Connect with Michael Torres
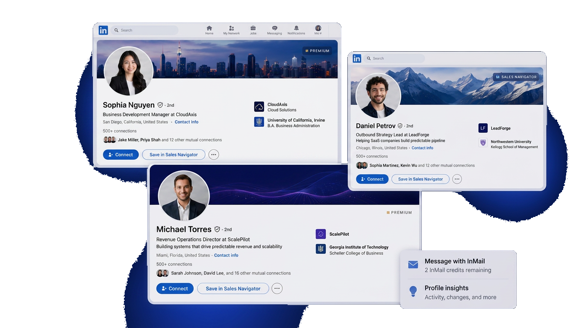This screenshot has height=328, width=588. coord(175,288)
